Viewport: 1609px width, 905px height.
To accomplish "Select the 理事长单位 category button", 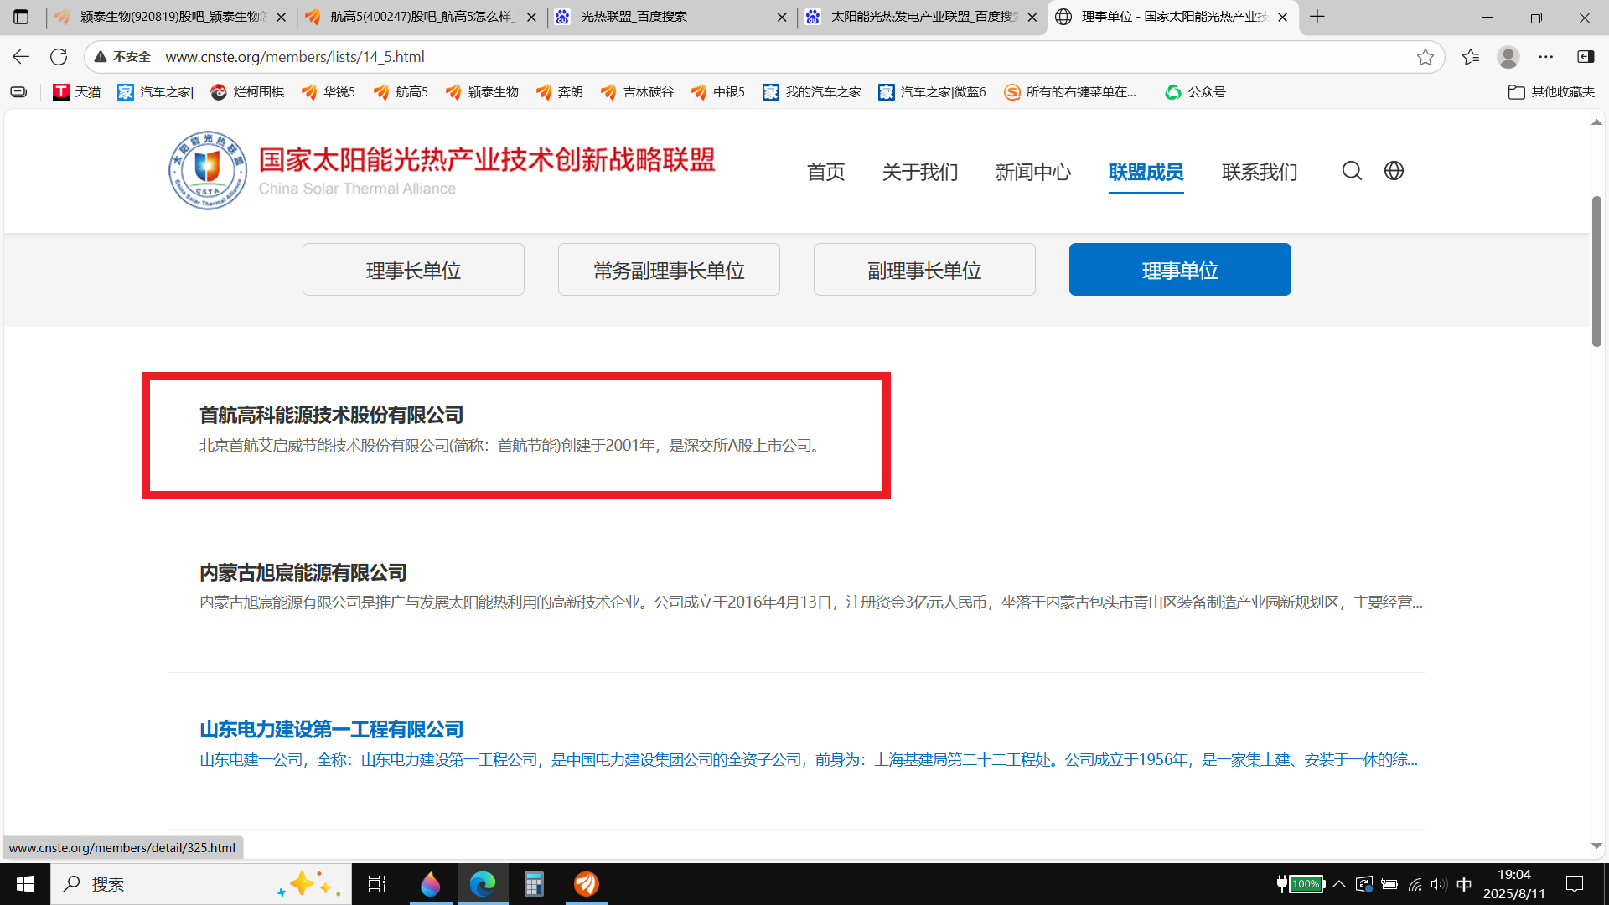I will coord(413,270).
